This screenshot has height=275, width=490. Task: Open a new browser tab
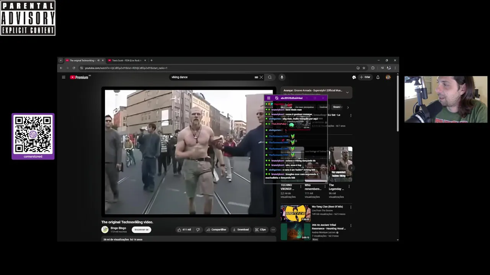click(151, 60)
